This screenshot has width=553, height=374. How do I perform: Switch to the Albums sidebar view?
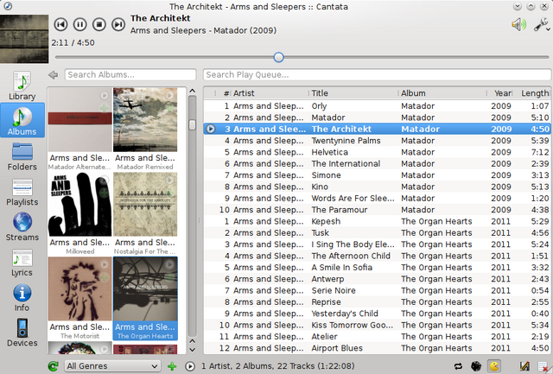point(22,120)
